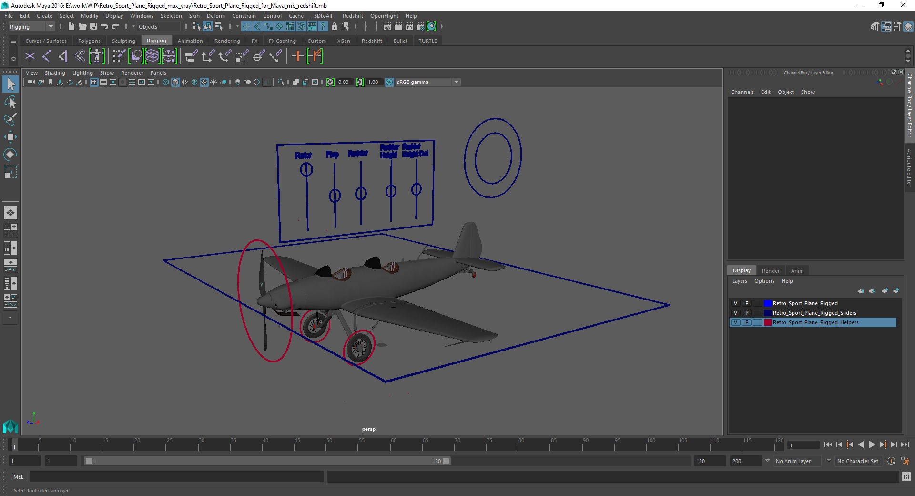Click the current frame field beside playback controls

[803, 445]
